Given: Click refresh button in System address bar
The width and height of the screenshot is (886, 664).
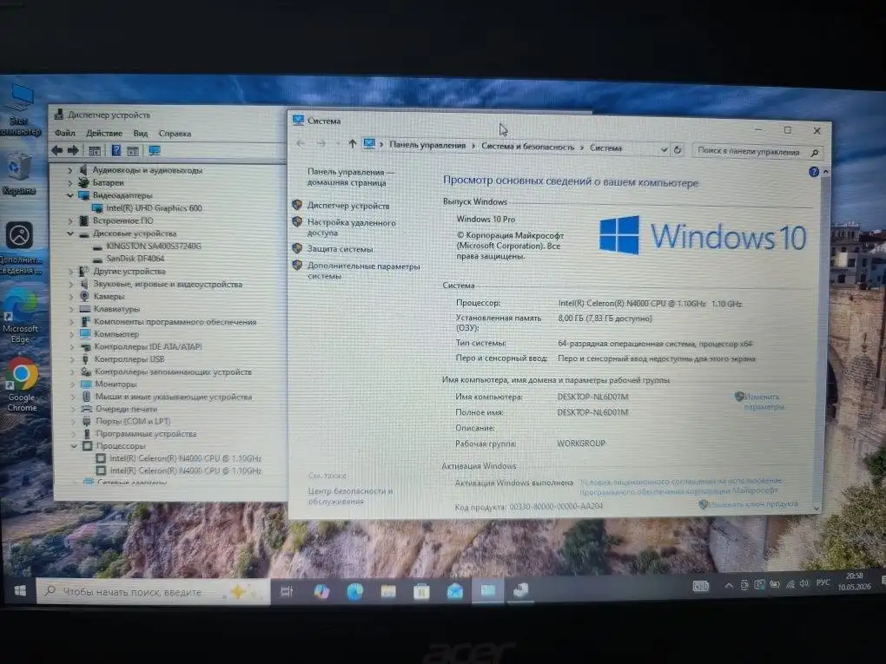Looking at the screenshot, I should click(x=678, y=149).
